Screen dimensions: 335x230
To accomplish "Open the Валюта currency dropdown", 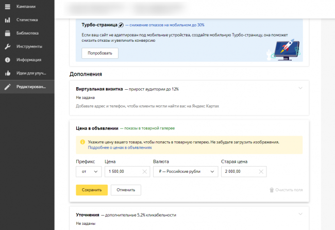I will coord(185,172).
